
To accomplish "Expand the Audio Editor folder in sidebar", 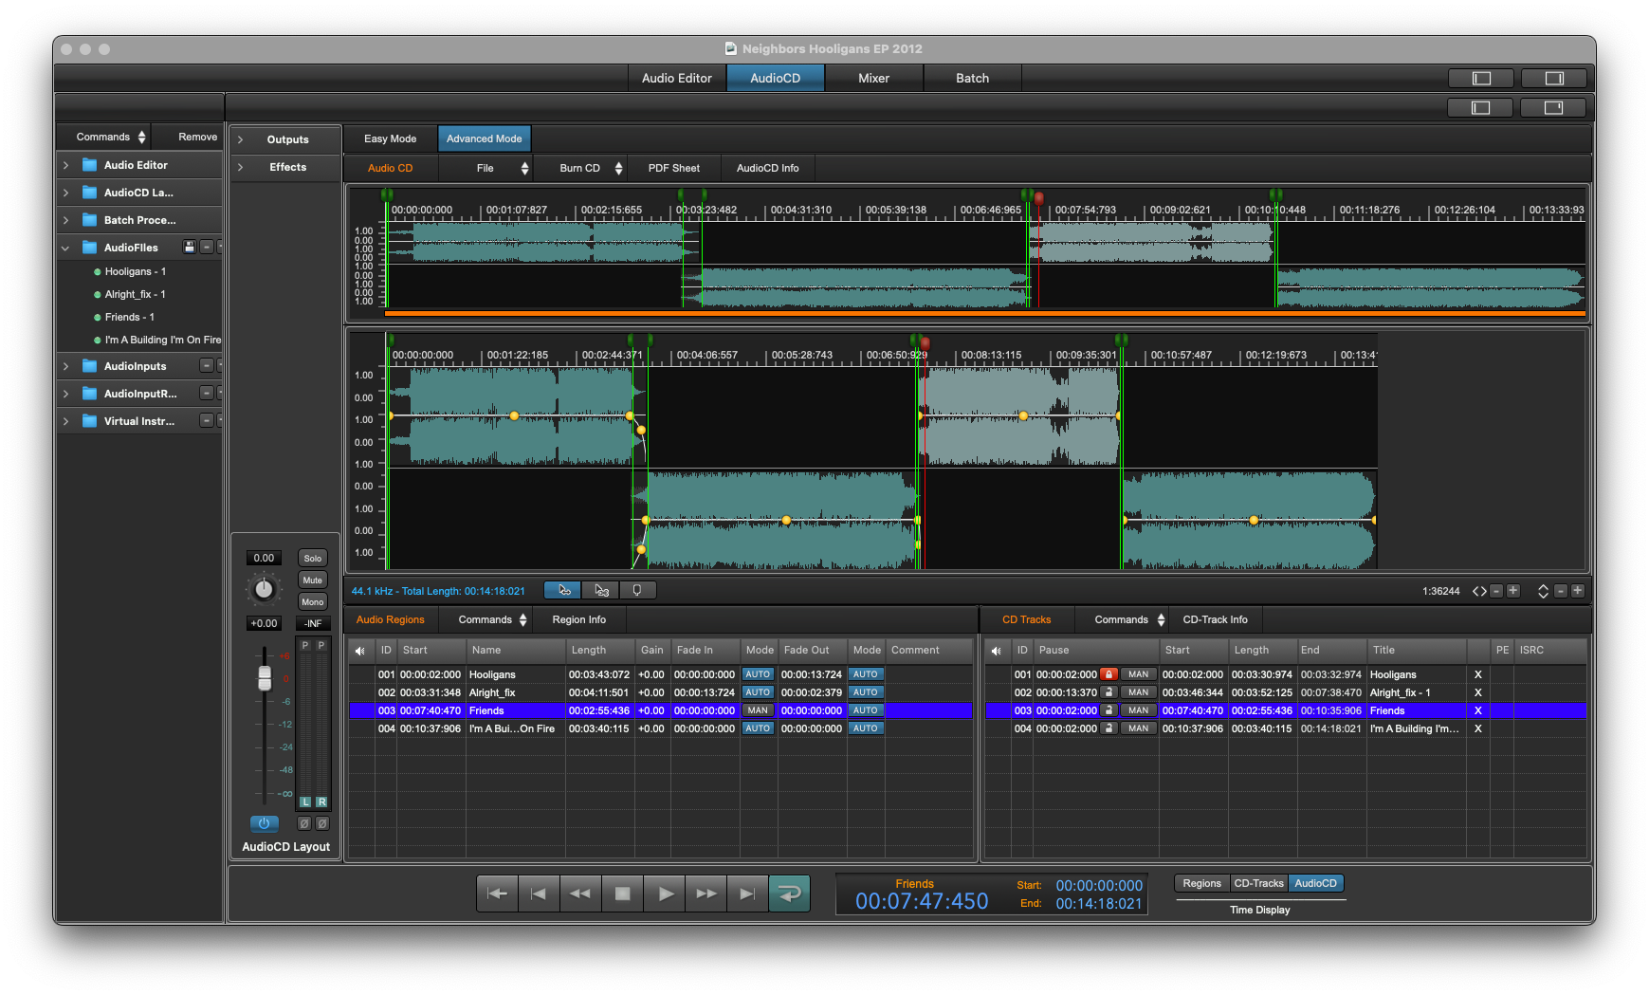I will tap(65, 165).
